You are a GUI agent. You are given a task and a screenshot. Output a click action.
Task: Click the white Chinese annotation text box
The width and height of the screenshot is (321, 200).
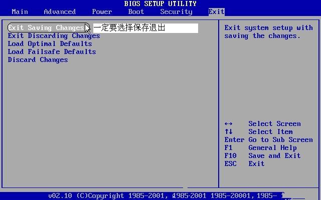click(x=145, y=28)
